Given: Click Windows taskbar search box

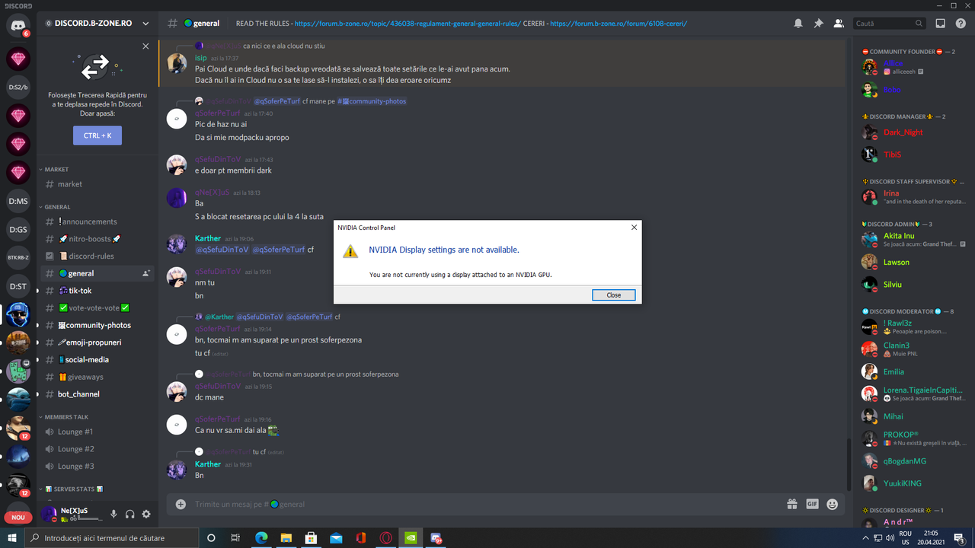Looking at the screenshot, I should [111, 538].
